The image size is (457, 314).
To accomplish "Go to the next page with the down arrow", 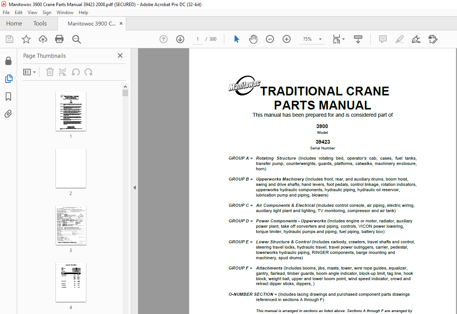I will [x=180, y=39].
